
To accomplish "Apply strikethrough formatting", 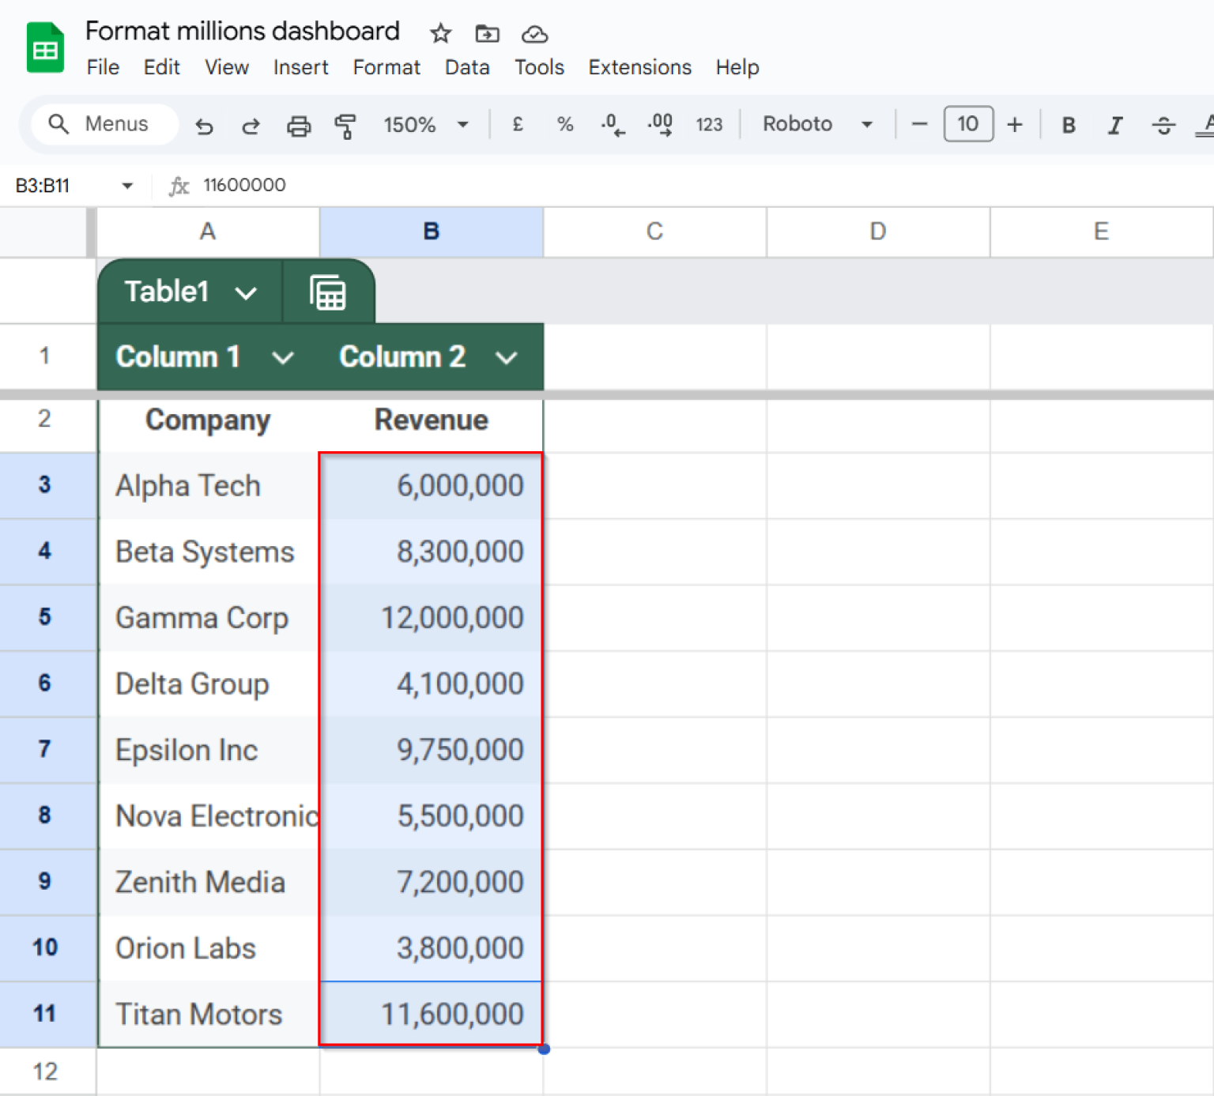I will 1163,125.
